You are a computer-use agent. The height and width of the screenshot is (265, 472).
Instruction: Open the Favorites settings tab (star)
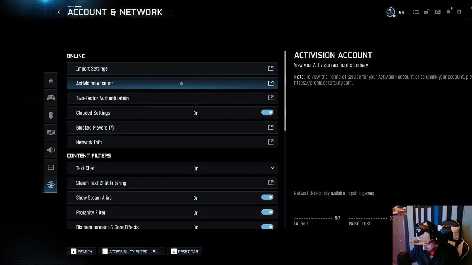[x=51, y=81]
